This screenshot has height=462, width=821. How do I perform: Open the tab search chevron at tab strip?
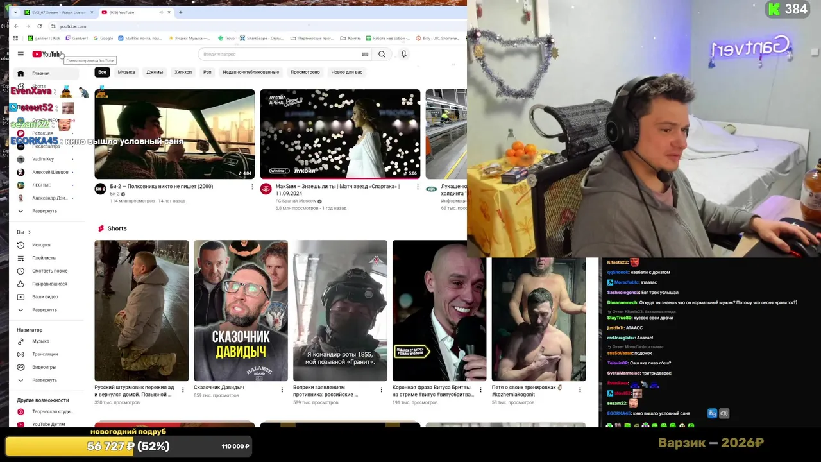14,12
